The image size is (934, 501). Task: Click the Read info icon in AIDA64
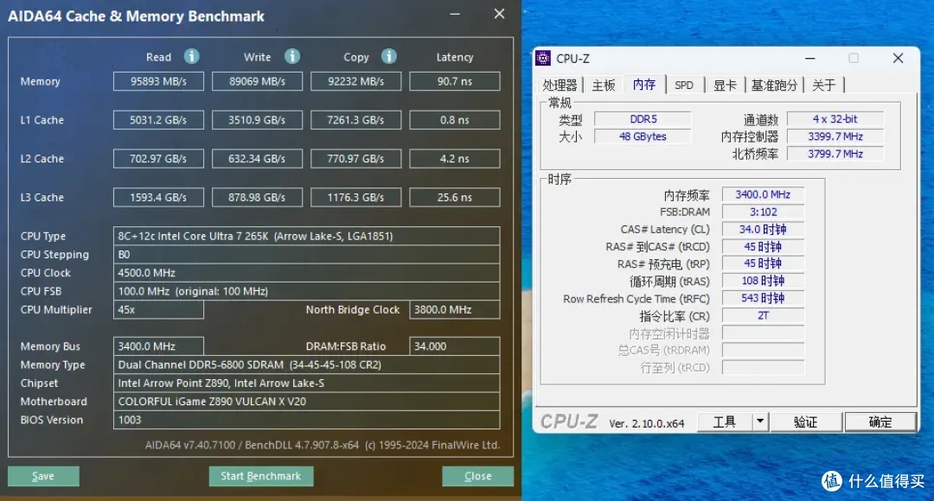(x=191, y=56)
